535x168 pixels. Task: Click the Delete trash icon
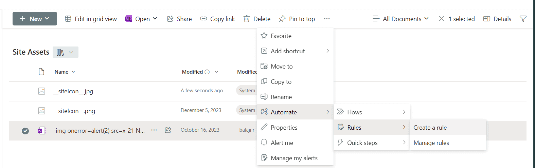[247, 19]
